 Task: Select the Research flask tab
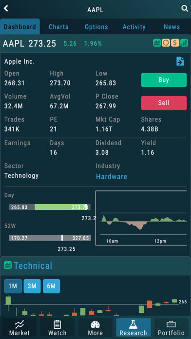tap(134, 328)
